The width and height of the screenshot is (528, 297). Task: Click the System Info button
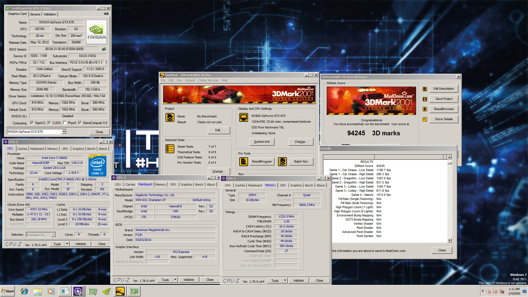[x=262, y=142]
